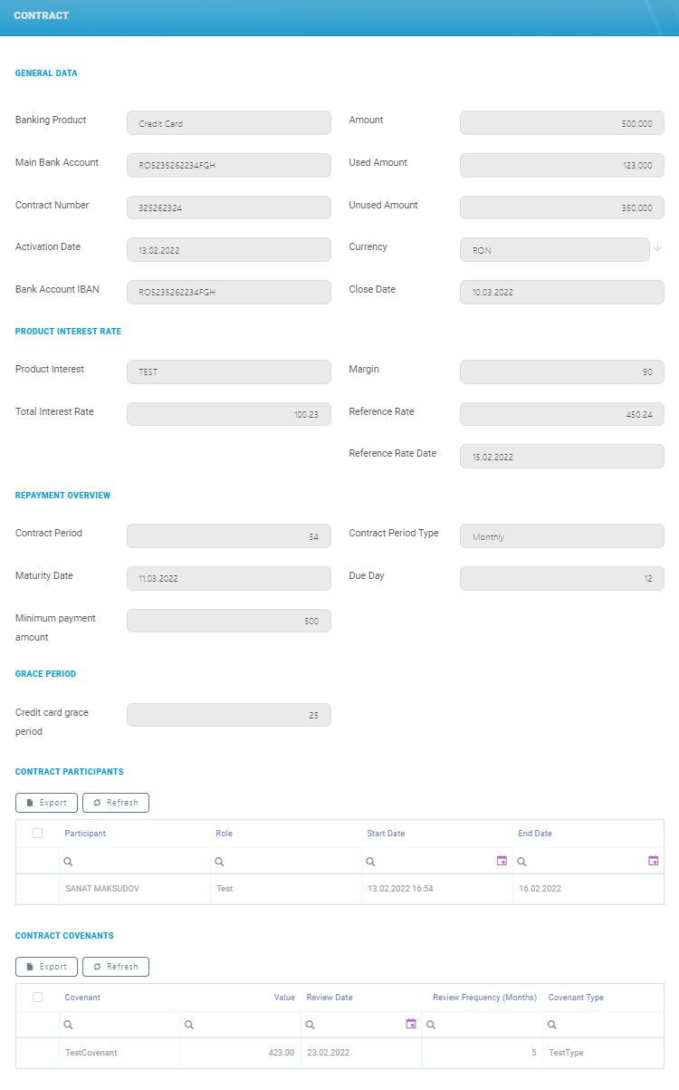Screen dimensions: 679x1090
Task: Click the calendar icon in End Date filter
Action: [x=654, y=861]
